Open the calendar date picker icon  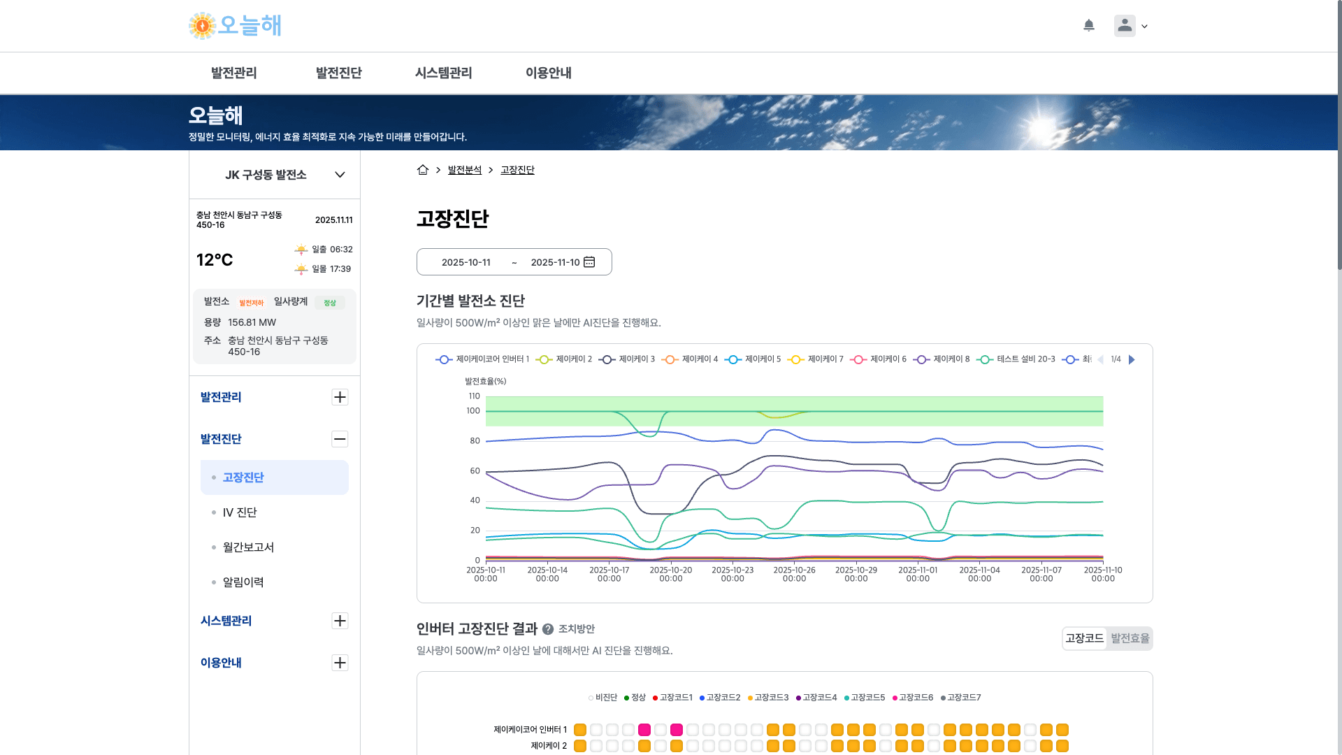click(589, 262)
